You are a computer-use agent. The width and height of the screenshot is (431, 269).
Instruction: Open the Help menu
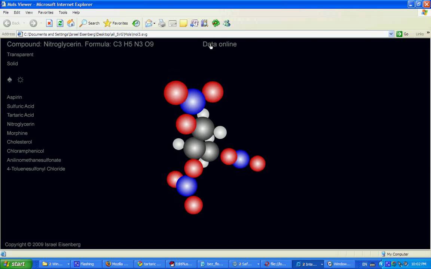[76, 12]
